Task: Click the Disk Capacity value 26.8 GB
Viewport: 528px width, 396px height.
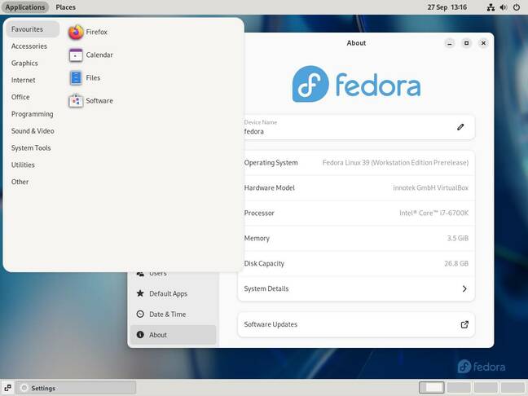Action: coord(456,263)
